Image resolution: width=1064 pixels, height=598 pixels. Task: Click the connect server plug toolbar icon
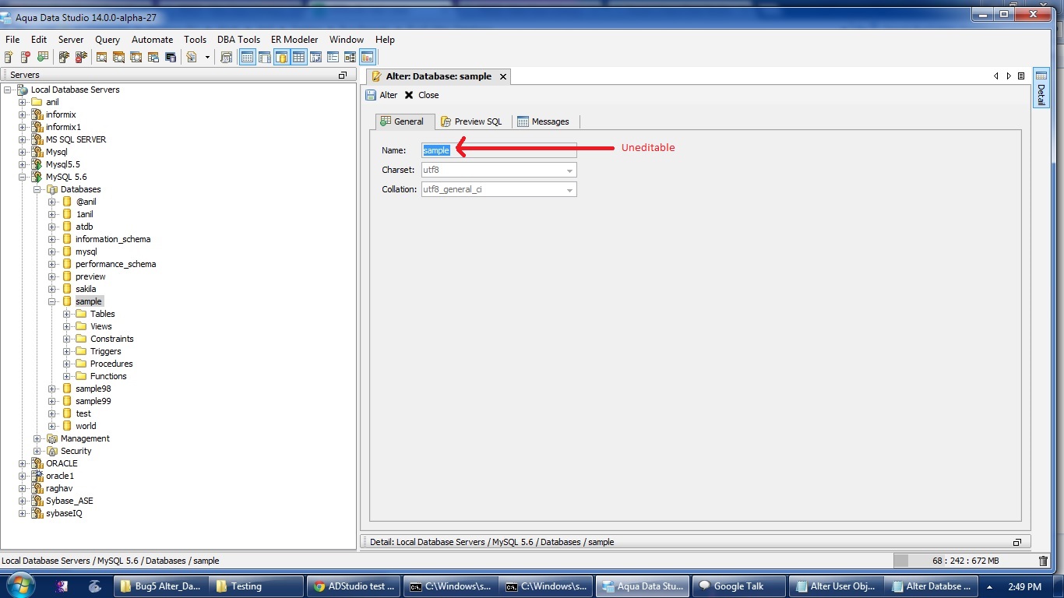[x=64, y=57]
